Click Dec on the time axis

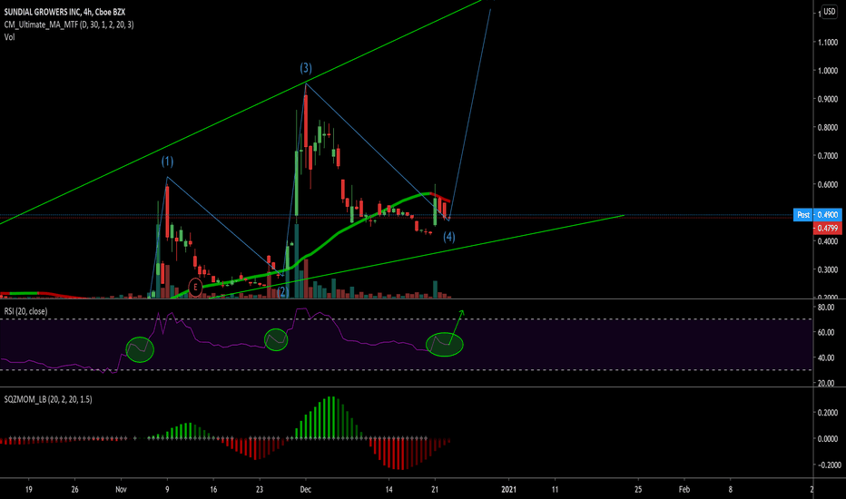[x=305, y=489]
